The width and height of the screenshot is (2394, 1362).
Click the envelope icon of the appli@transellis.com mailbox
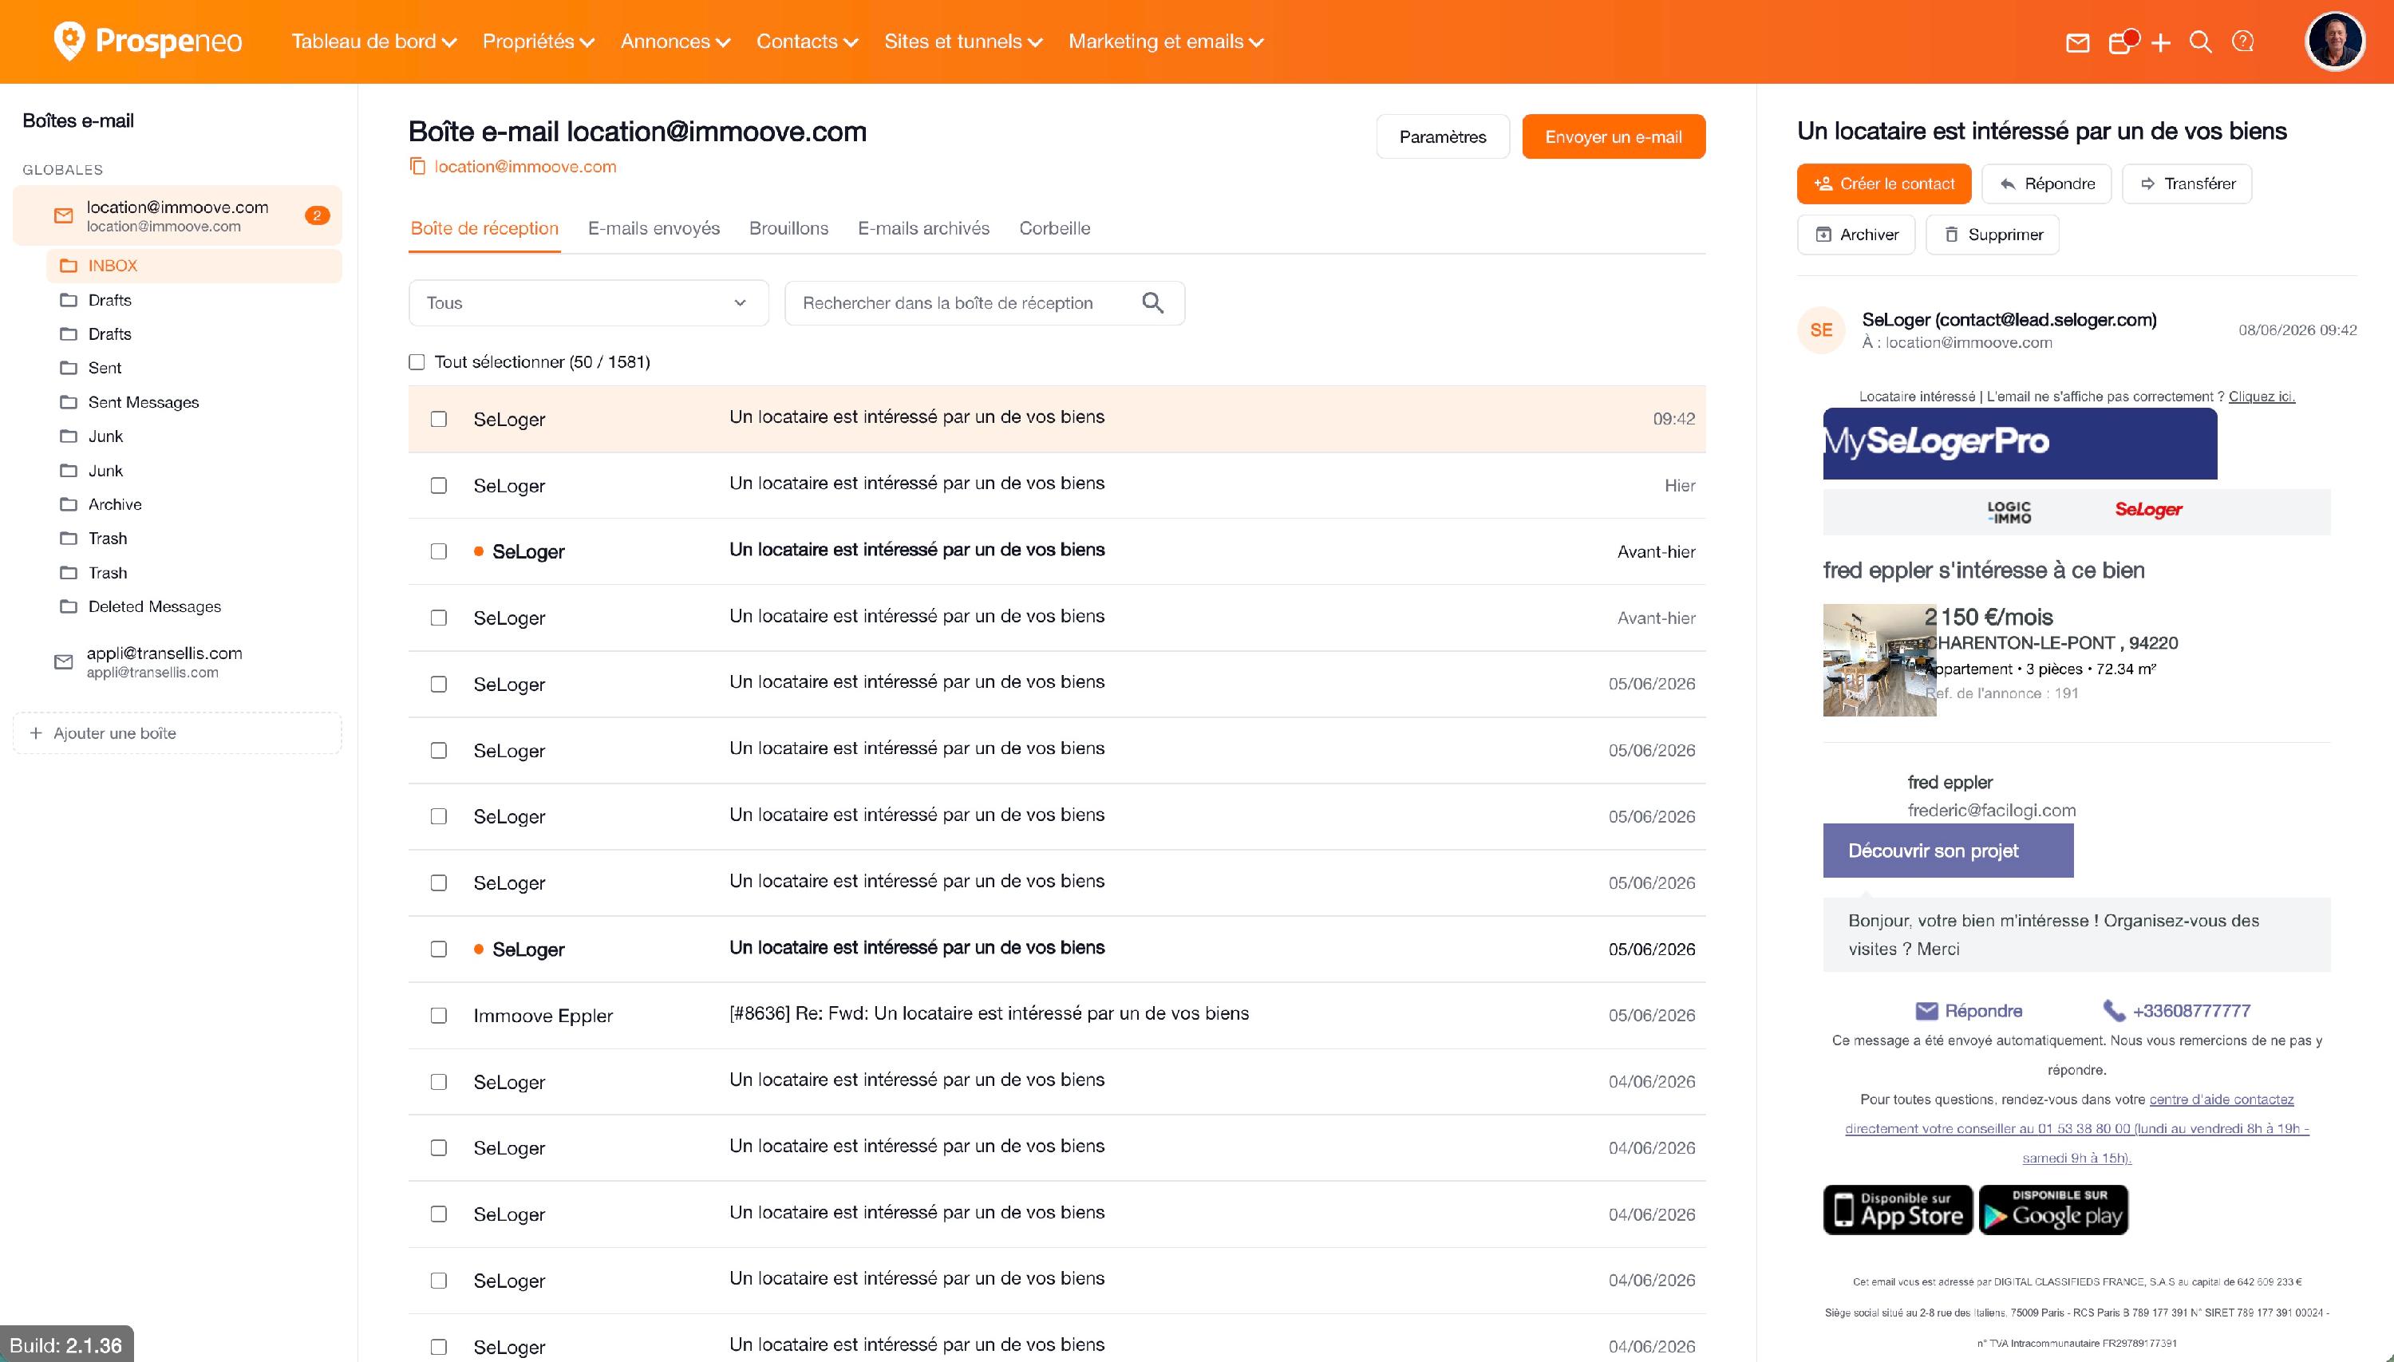(x=64, y=662)
